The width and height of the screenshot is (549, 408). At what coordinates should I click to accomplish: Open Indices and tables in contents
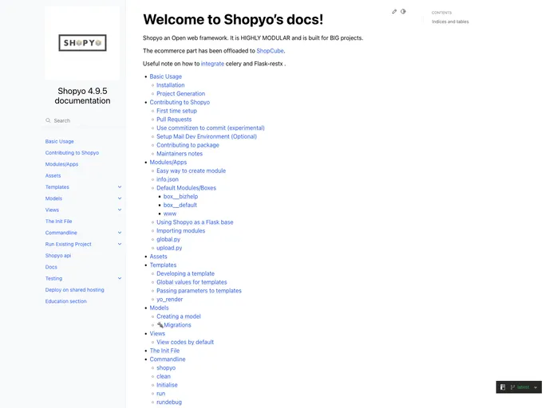[x=450, y=22]
